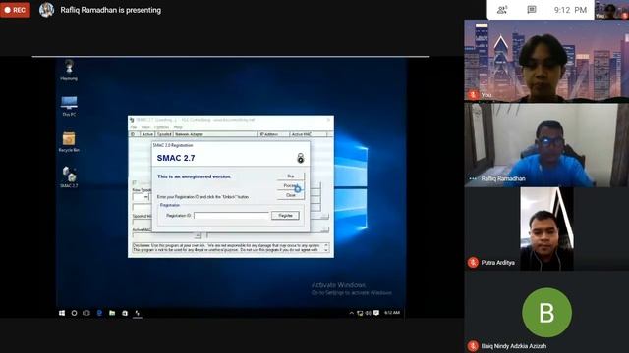Click the Register button

point(285,216)
